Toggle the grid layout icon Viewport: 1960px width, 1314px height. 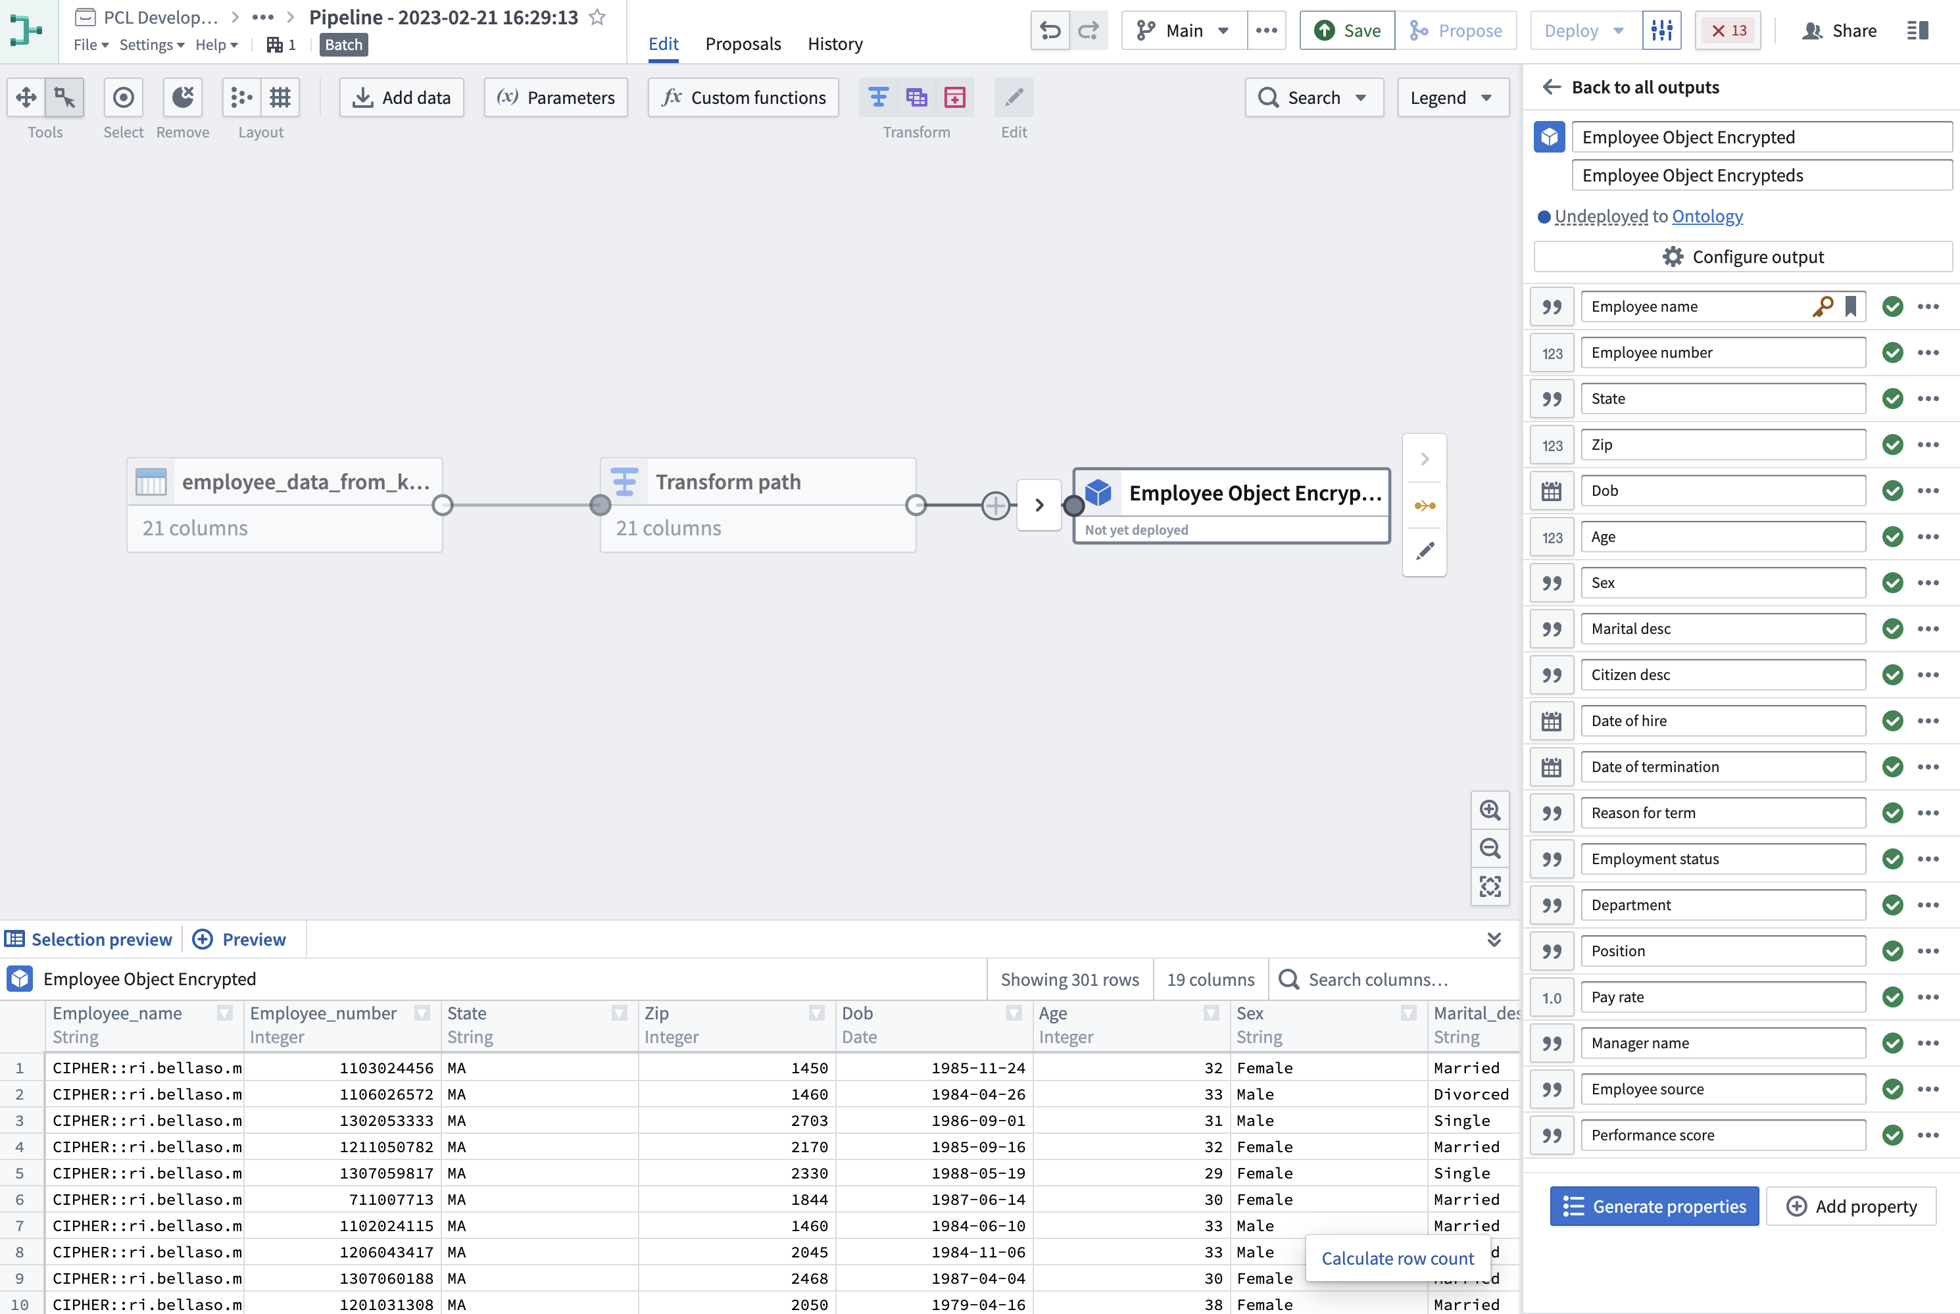click(x=280, y=98)
